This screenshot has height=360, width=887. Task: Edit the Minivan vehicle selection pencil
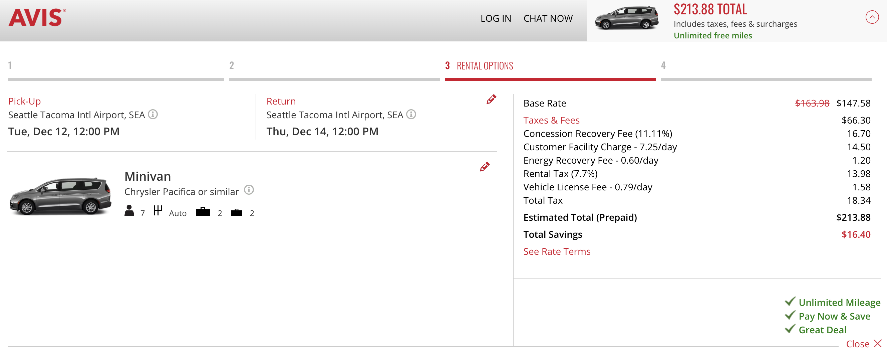(485, 167)
